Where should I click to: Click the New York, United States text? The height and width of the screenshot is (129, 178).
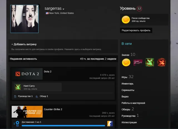(x=61, y=13)
